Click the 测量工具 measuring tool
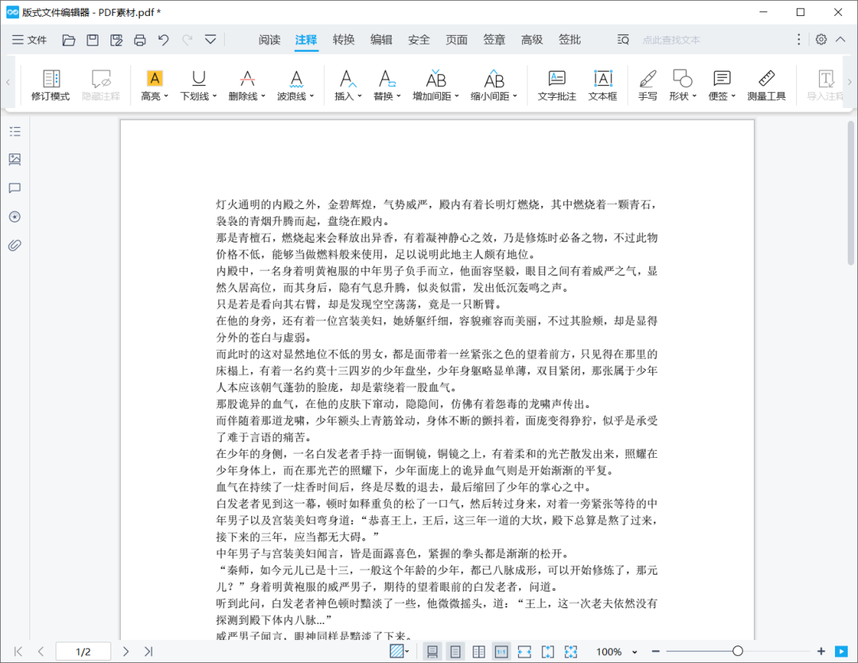The image size is (858, 663). (x=766, y=86)
